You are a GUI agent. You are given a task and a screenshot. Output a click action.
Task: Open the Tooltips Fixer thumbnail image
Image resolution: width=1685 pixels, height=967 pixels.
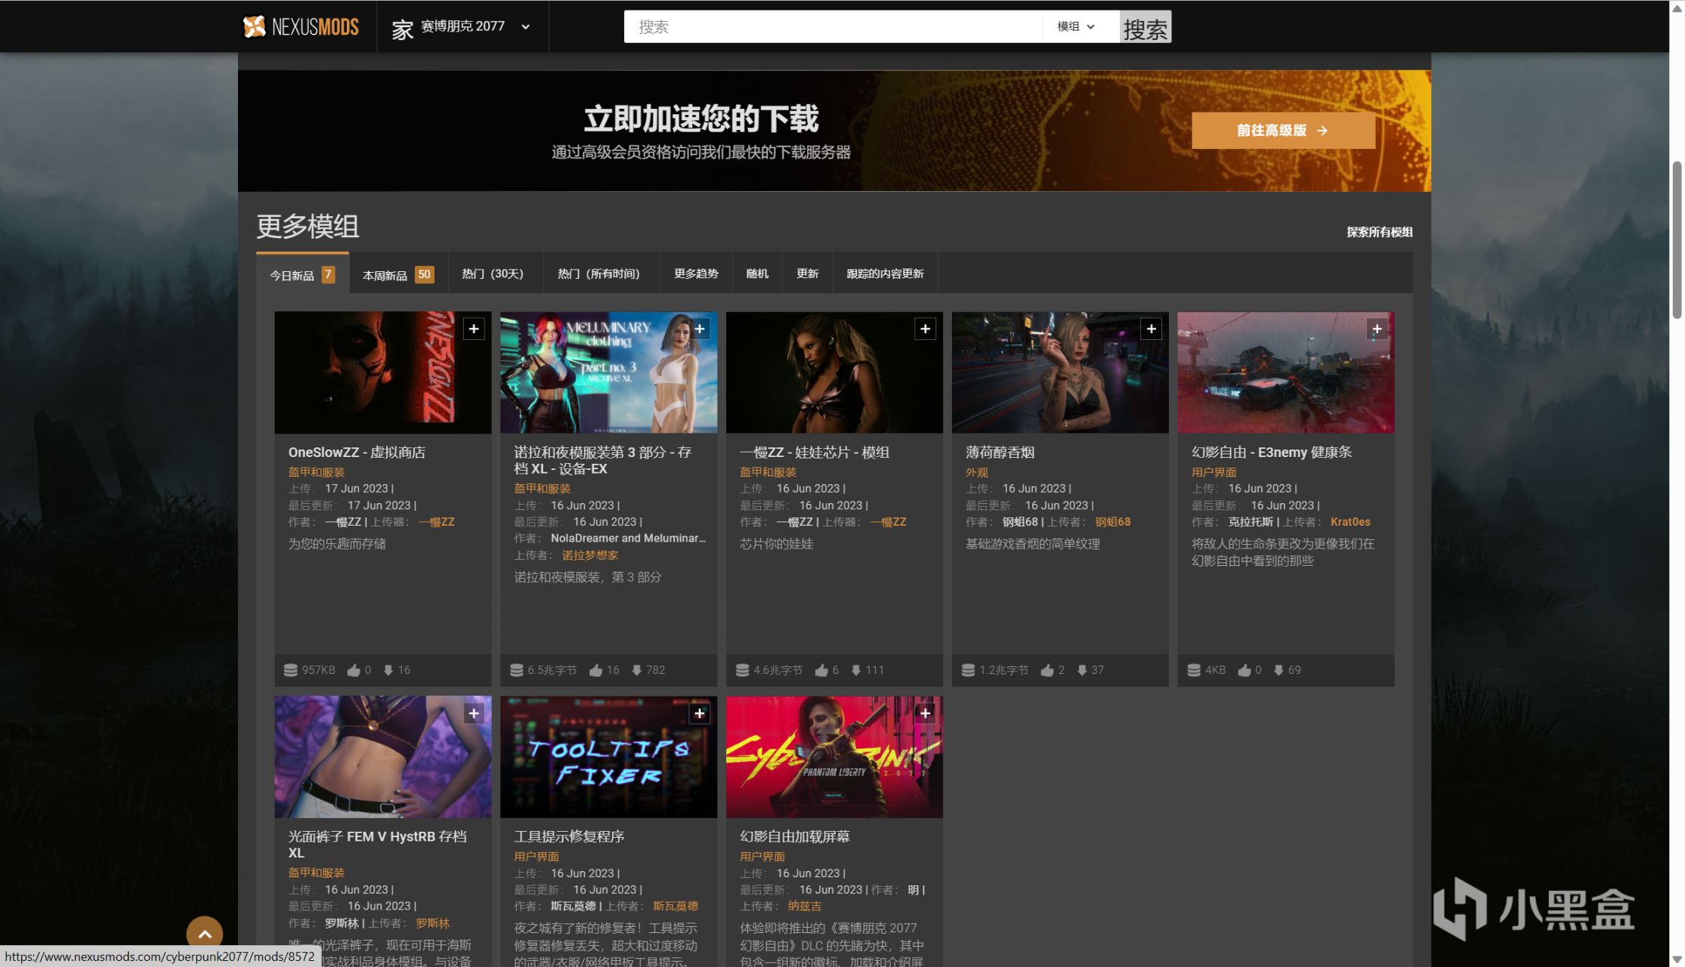608,757
